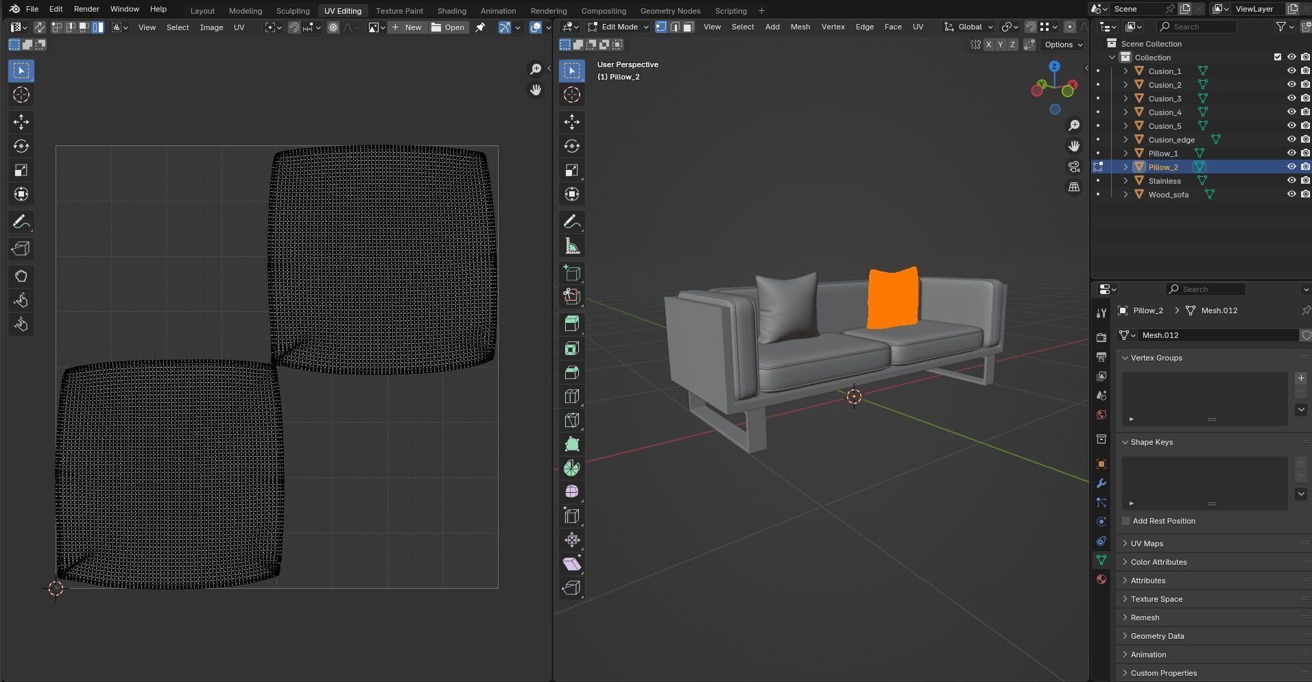Click in the outliner Search field
Screen dimensions: 1312x682
pyautogui.click(x=1196, y=27)
